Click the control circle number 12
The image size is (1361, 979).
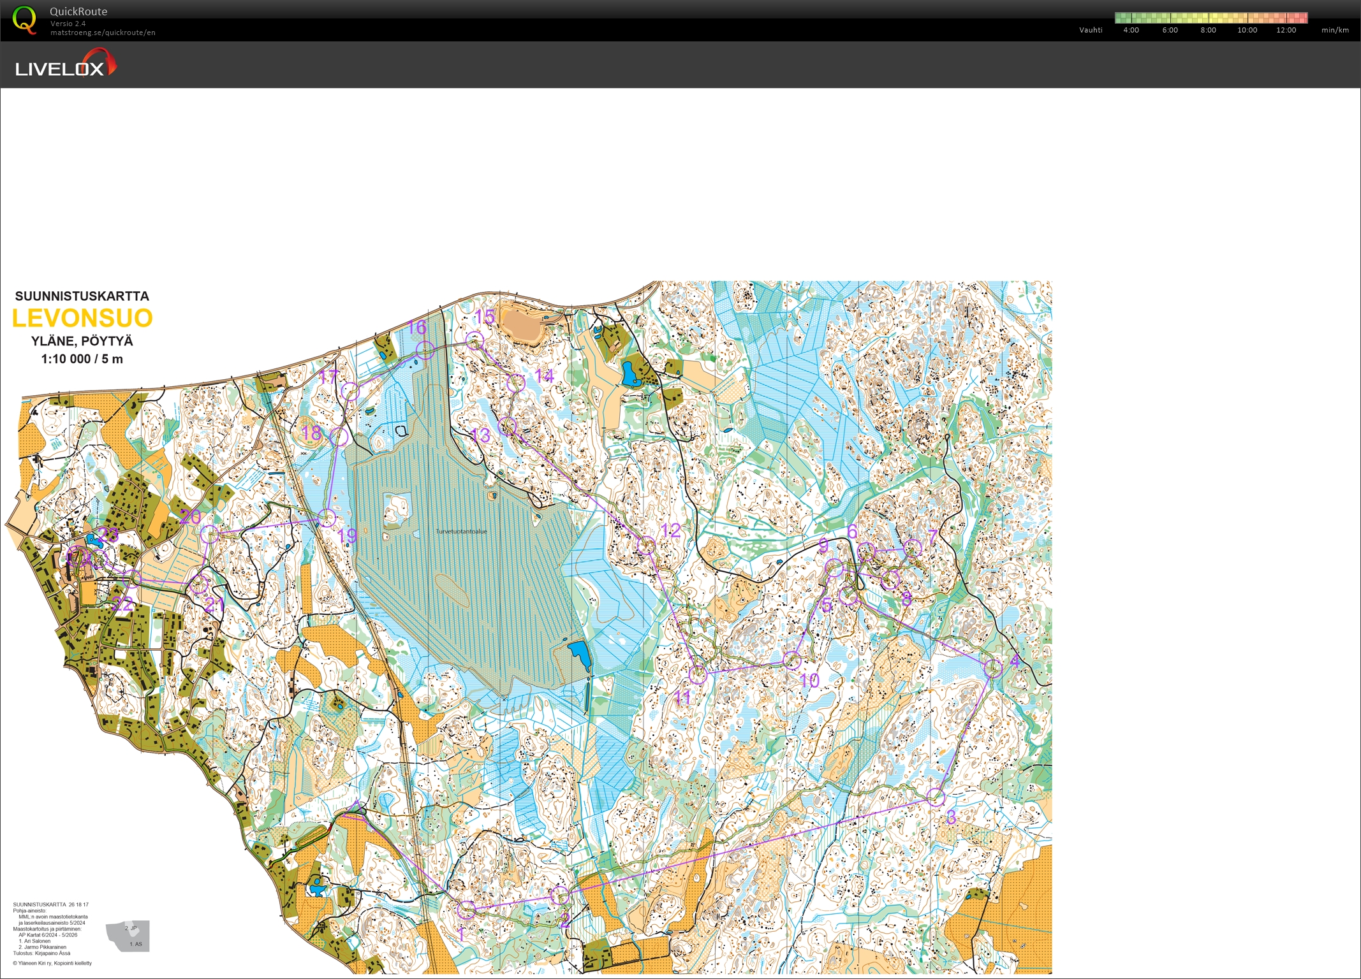(646, 546)
